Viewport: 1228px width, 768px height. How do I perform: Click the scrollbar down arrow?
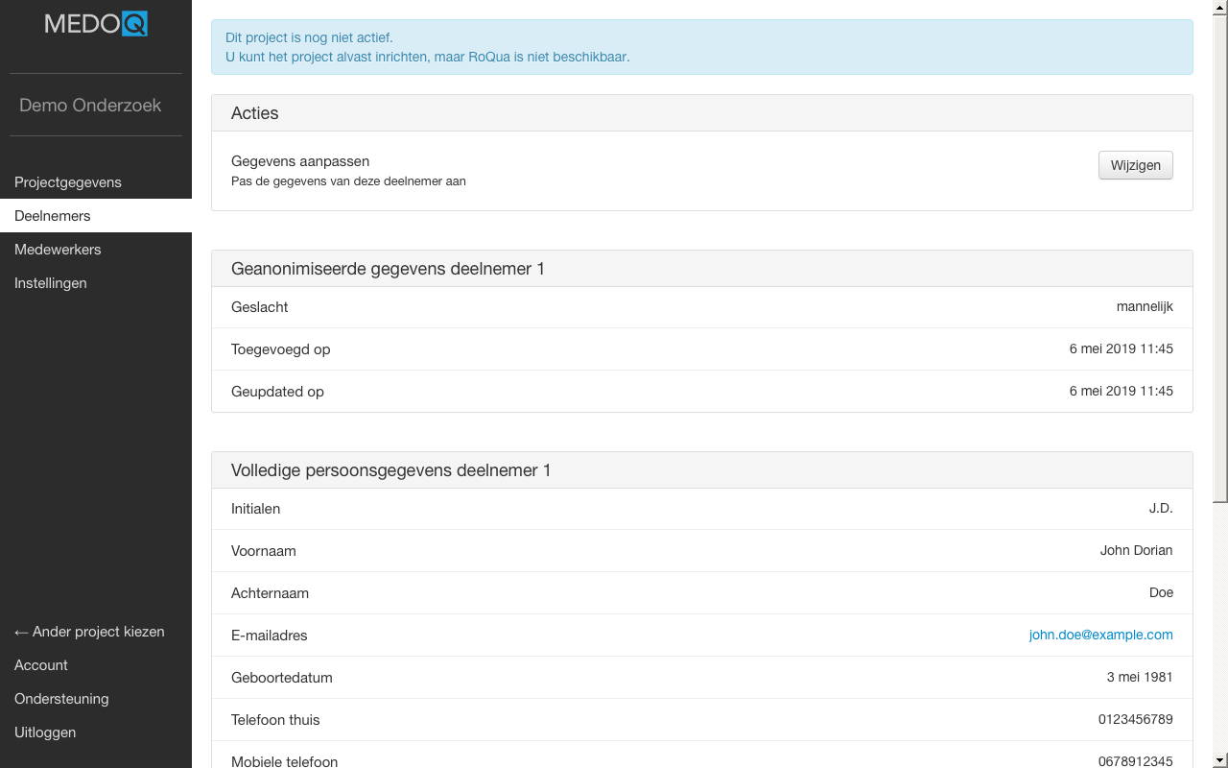point(1220,760)
